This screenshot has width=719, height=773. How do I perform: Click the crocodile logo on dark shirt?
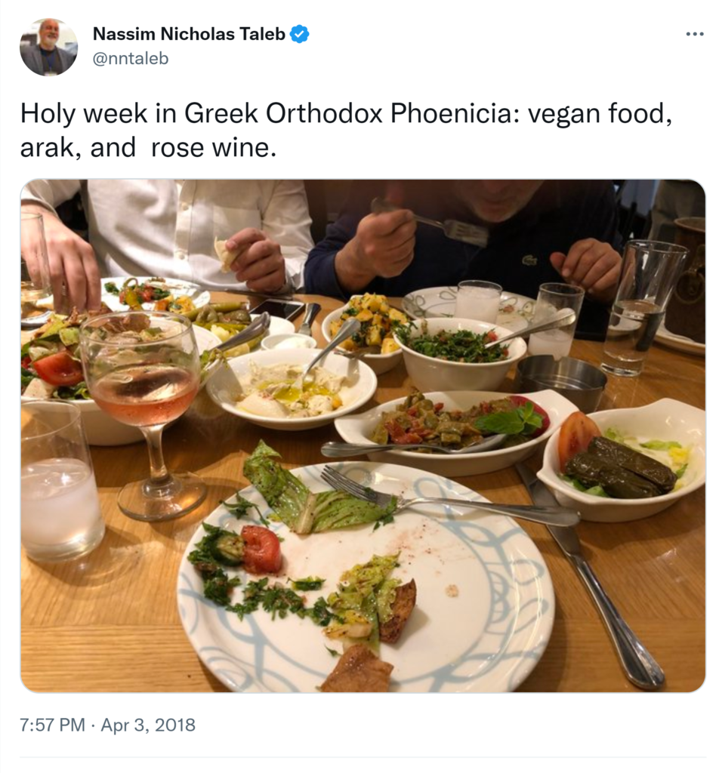coord(531,260)
